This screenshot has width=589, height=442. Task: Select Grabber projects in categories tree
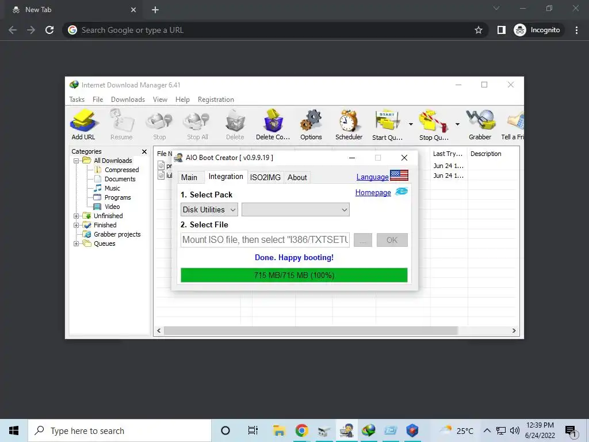coord(117,235)
